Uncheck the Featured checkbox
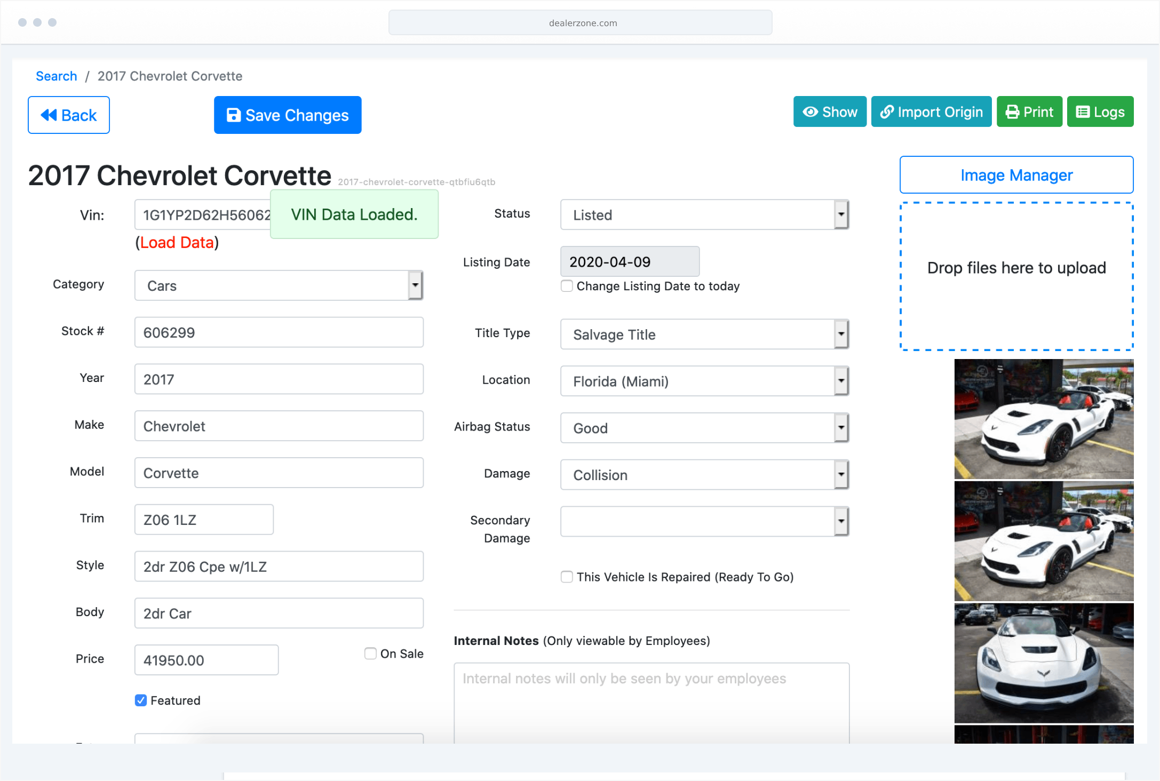The height and width of the screenshot is (781, 1160). [141, 700]
